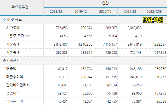
Task: Click the share price 47.56
Action: pos(88,36)
